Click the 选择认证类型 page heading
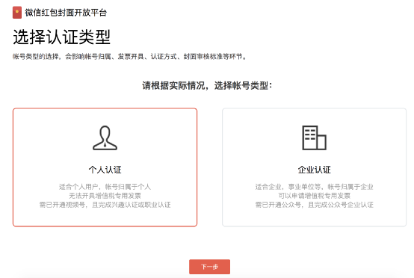The height and width of the screenshot is (278, 414). click(x=61, y=37)
